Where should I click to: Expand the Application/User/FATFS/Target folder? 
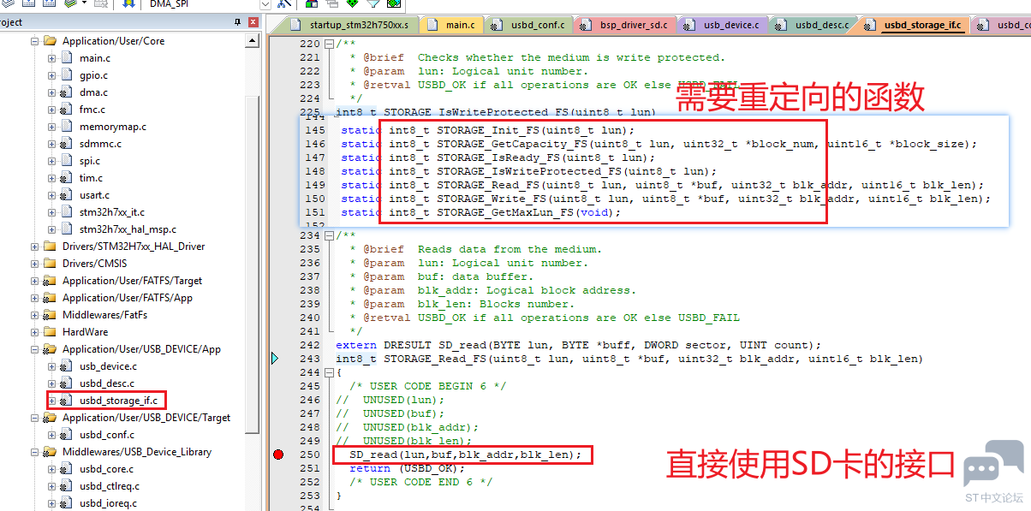35,281
